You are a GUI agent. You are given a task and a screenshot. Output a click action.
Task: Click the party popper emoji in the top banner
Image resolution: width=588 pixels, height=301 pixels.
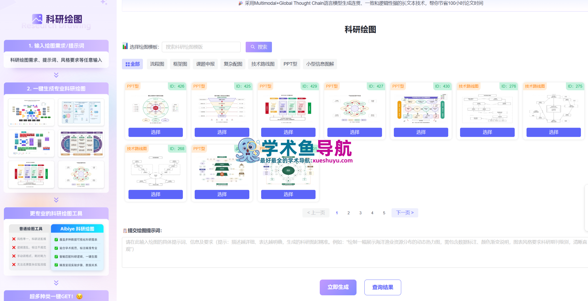240,3
